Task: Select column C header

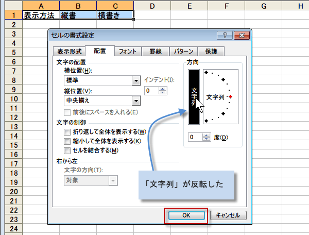Action: pos(115,6)
